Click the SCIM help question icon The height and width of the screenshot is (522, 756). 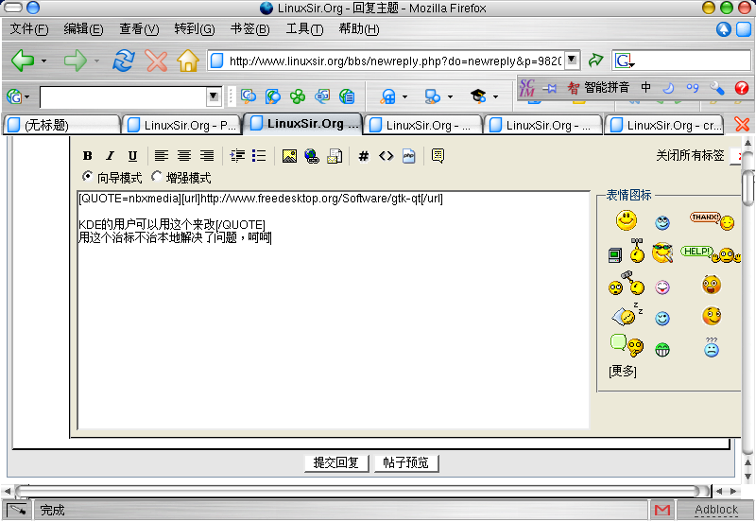pyautogui.click(x=742, y=88)
